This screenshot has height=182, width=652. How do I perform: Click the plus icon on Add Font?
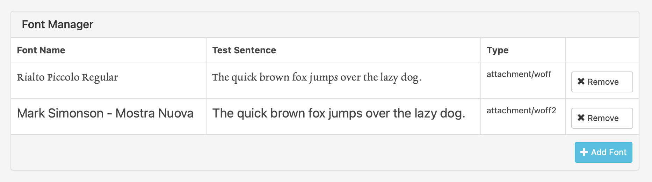[584, 152]
